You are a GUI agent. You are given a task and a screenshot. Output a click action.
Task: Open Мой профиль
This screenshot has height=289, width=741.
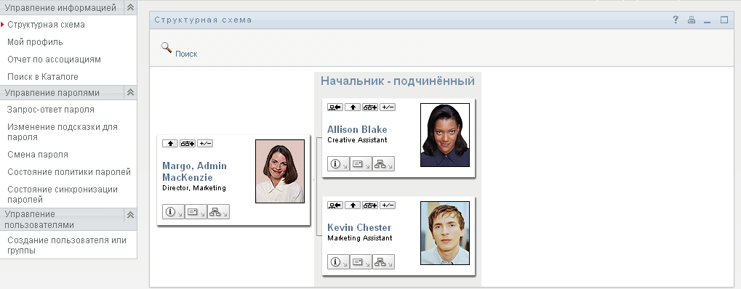[35, 42]
